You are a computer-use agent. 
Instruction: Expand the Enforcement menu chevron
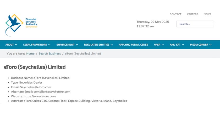pos(77,45)
